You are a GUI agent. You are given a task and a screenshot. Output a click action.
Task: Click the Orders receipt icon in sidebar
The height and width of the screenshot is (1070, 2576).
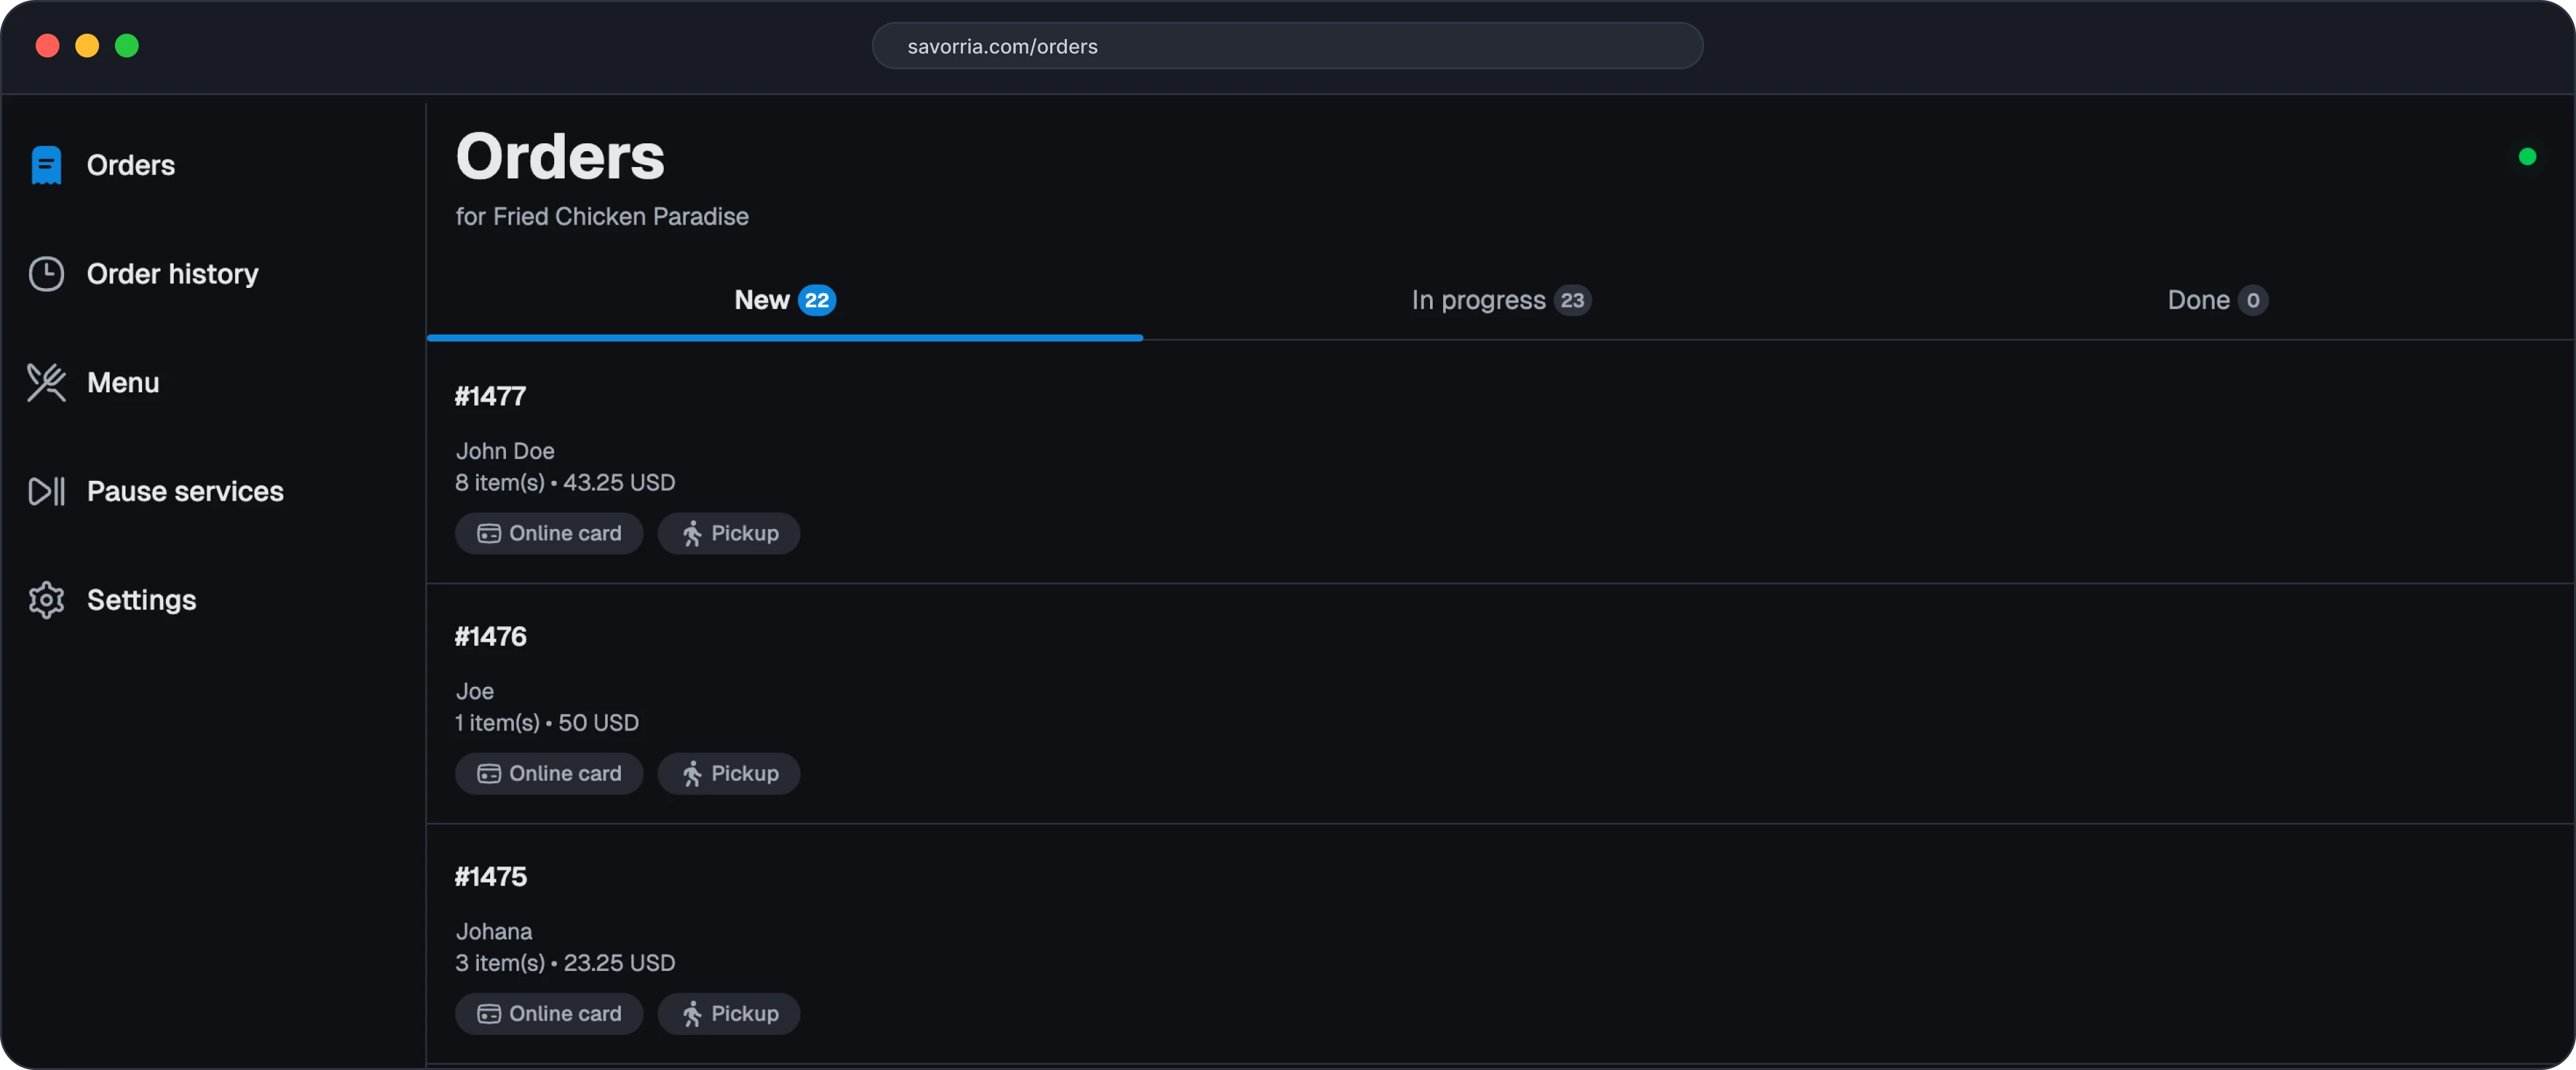(46, 165)
